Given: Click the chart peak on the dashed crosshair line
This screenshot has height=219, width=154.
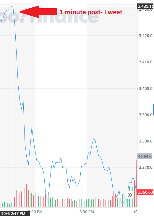Looking at the screenshot, I should pos(13,6).
